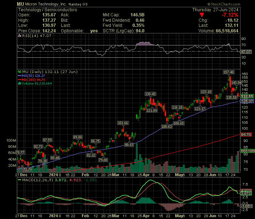Viewport: 255px width, 219px height.
Task: Click the SCTR (LrgCap) value 94.0
Action: [x=140, y=31]
